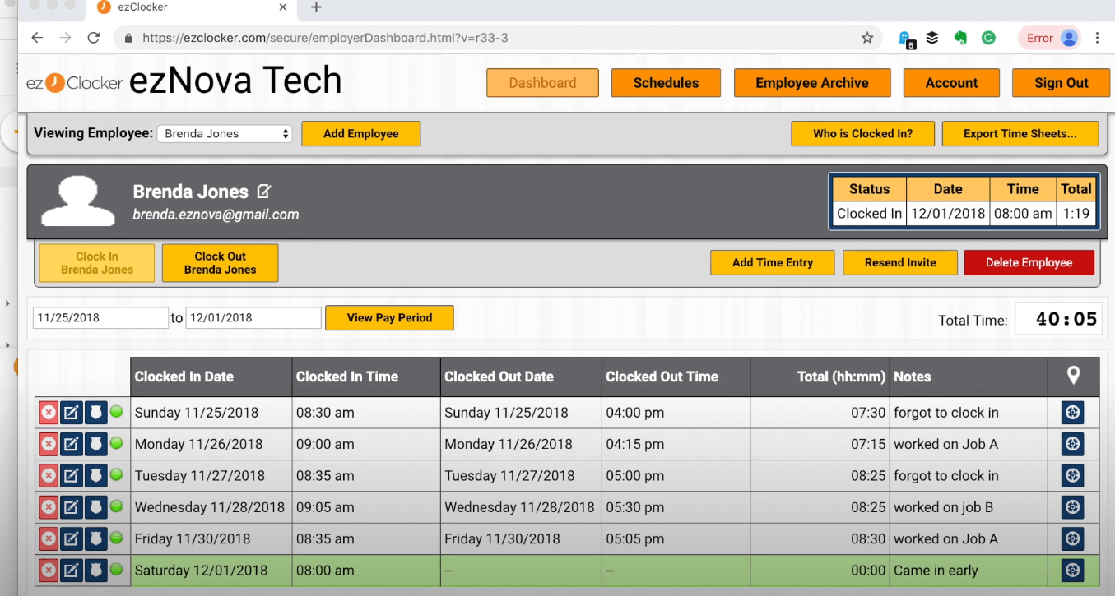This screenshot has height=596, width=1115.
Task: Check Who is Clocked In
Action: click(862, 133)
